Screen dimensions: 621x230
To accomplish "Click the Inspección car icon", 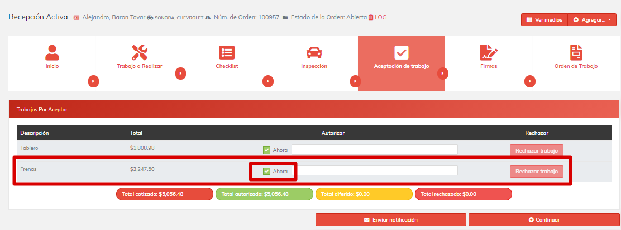I will (x=314, y=53).
